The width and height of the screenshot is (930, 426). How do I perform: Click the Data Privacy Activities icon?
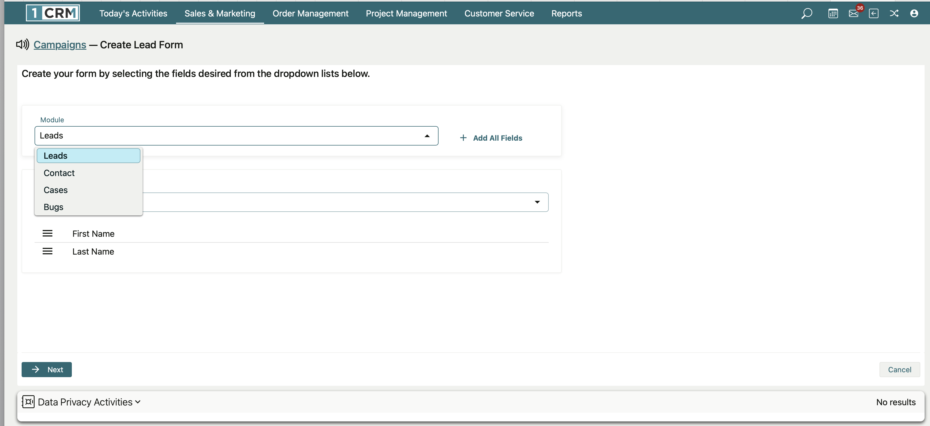pyautogui.click(x=28, y=402)
